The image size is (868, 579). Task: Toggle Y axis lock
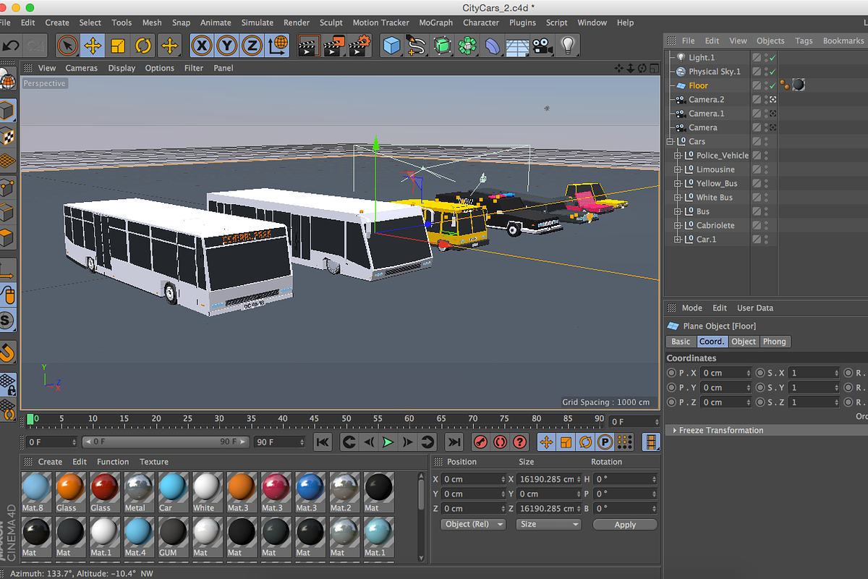(x=227, y=46)
